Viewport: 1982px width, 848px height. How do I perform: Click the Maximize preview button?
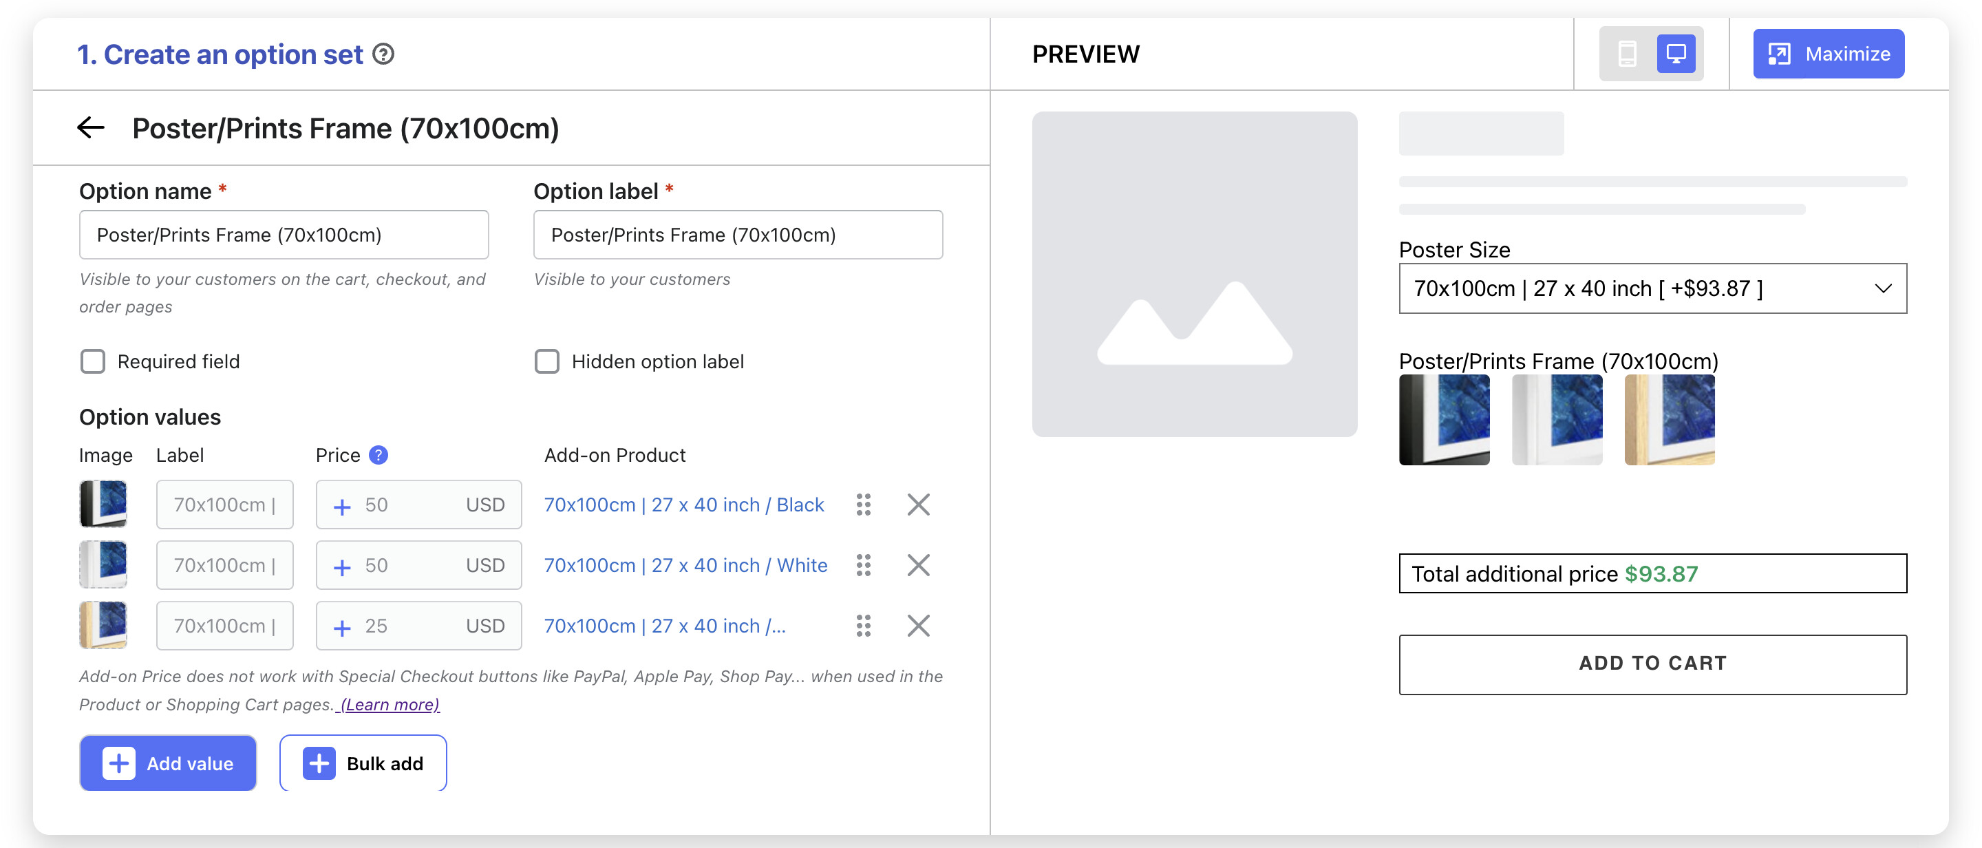pyautogui.click(x=1828, y=54)
